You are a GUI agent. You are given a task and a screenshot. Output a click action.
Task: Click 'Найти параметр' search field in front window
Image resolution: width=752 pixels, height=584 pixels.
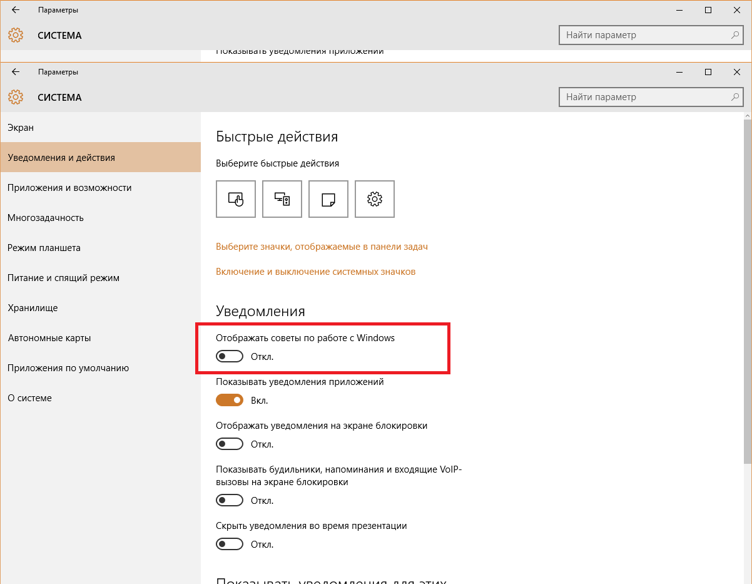click(644, 97)
